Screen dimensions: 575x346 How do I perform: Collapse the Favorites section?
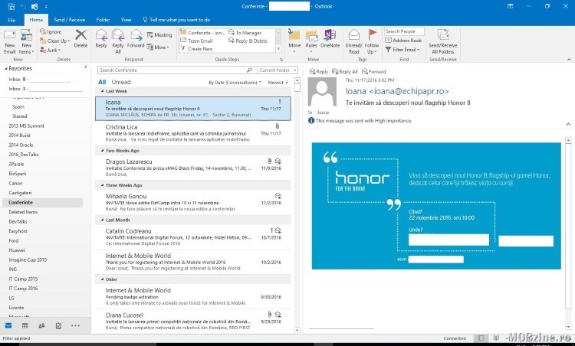pos(6,68)
